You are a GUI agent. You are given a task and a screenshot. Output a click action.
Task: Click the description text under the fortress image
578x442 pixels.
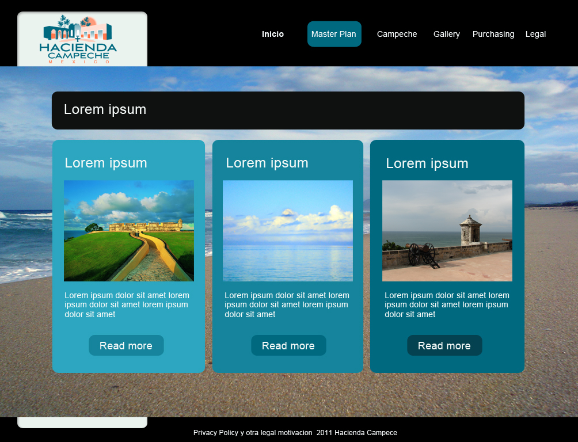[127, 304]
